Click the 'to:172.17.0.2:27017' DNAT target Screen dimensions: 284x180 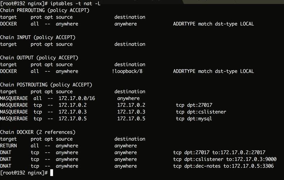click(x=239, y=153)
